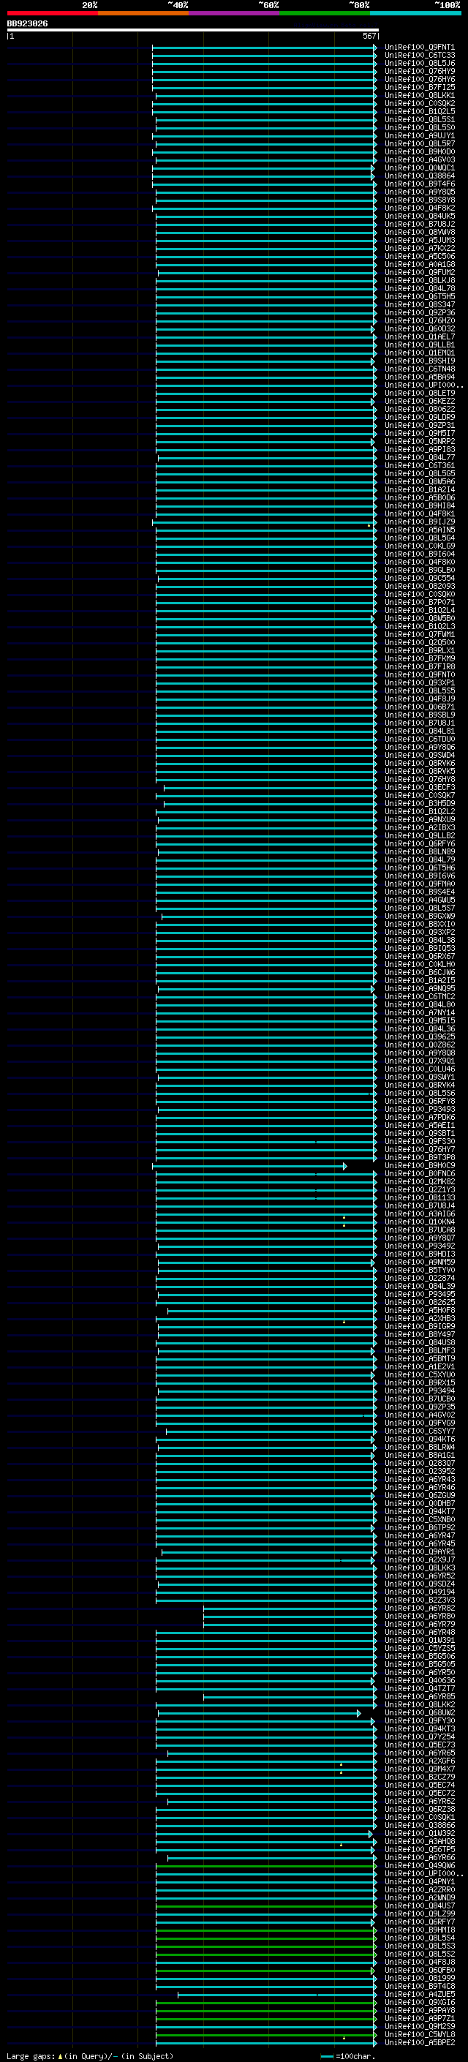Select the query ID BB923026
Image resolution: width=468 pixels, height=2062 pixels.
[27, 24]
